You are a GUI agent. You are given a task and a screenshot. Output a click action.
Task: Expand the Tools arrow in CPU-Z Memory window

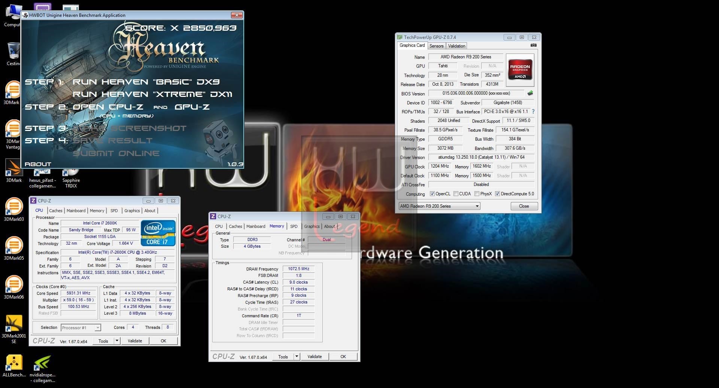pos(297,357)
